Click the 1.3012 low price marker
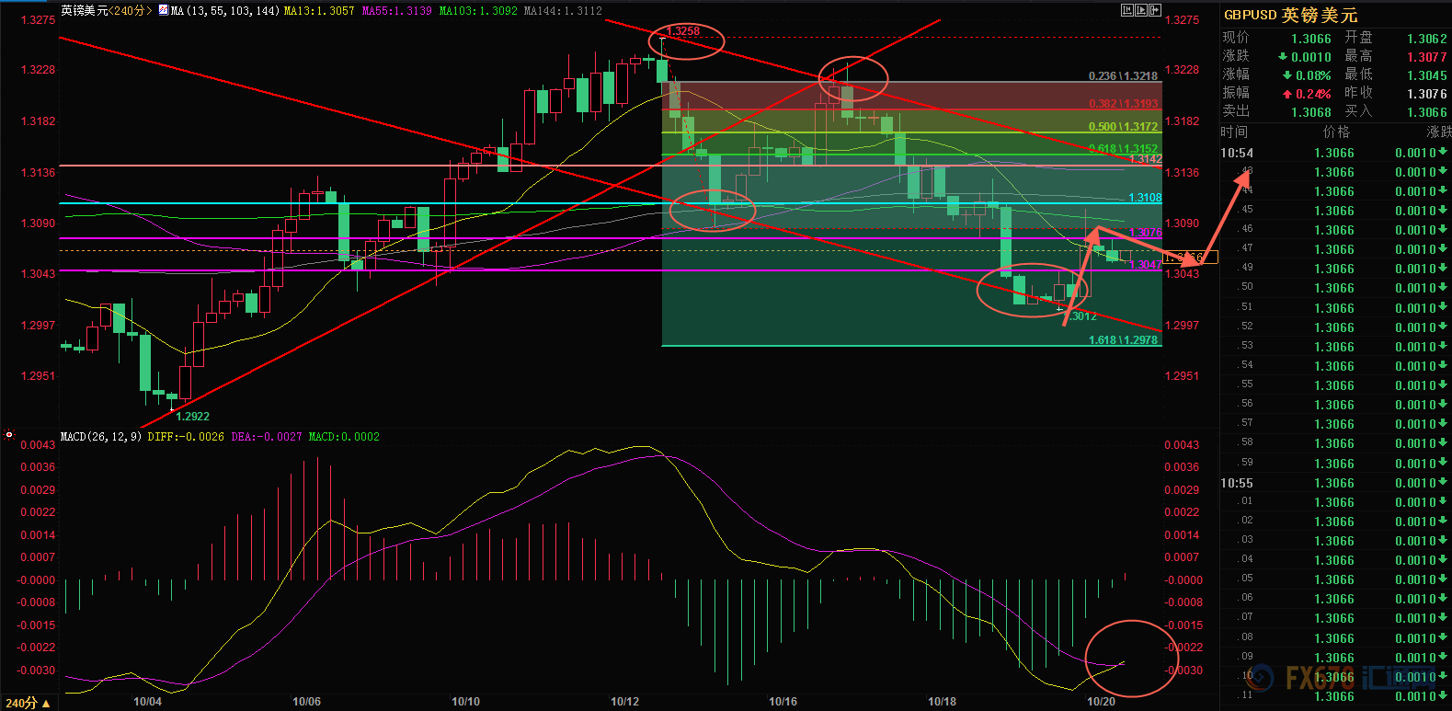This screenshot has width=1452, height=711. [1080, 316]
